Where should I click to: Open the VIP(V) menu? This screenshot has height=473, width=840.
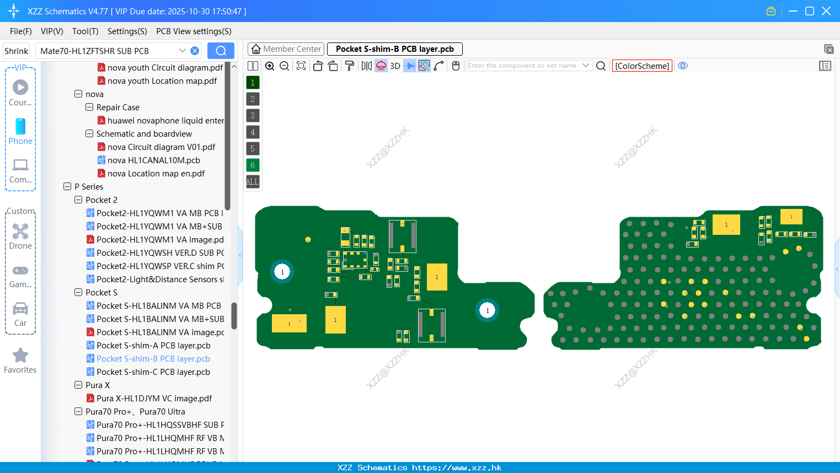click(52, 31)
